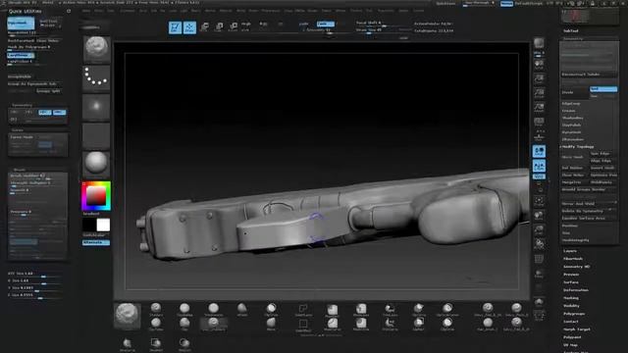The width and height of the screenshot is (628, 353).
Task: Toggle the >Y< symmetry button
Action: point(29,113)
